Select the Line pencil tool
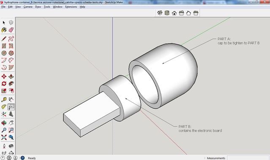The width and height of the screenshot is (270, 160). (4, 39)
